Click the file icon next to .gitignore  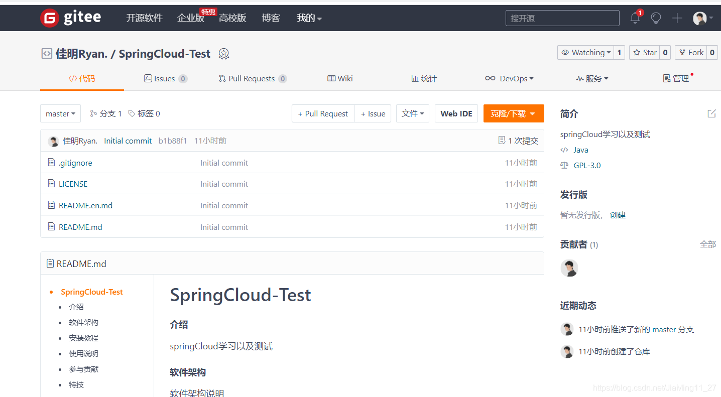tap(51, 163)
